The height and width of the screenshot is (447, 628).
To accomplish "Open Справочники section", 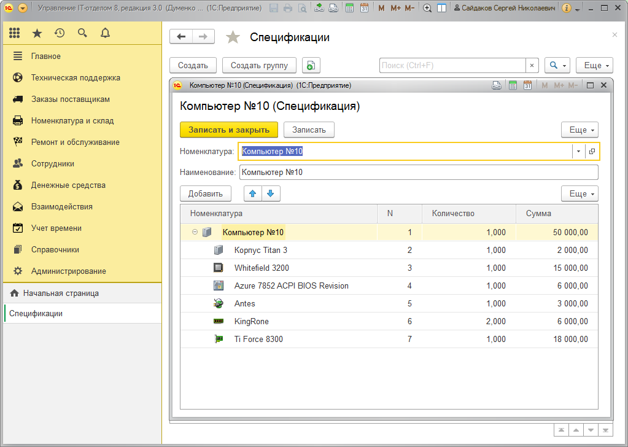I will [82, 249].
